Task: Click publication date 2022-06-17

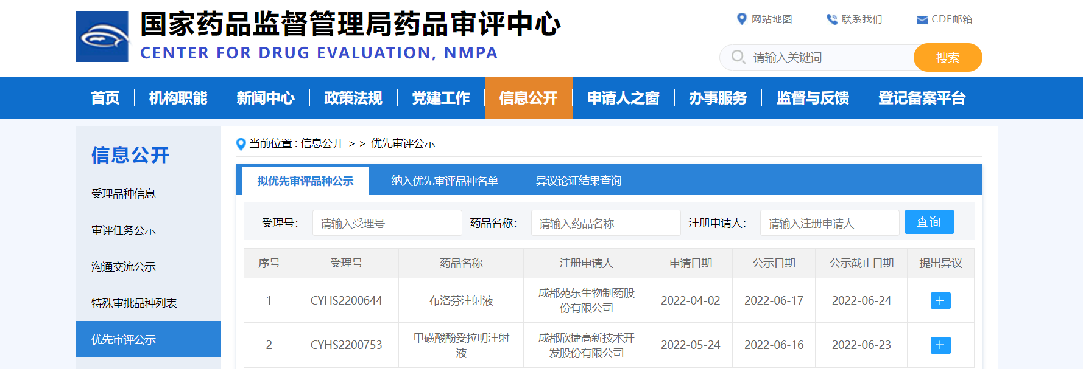Action: pyautogui.click(x=774, y=300)
